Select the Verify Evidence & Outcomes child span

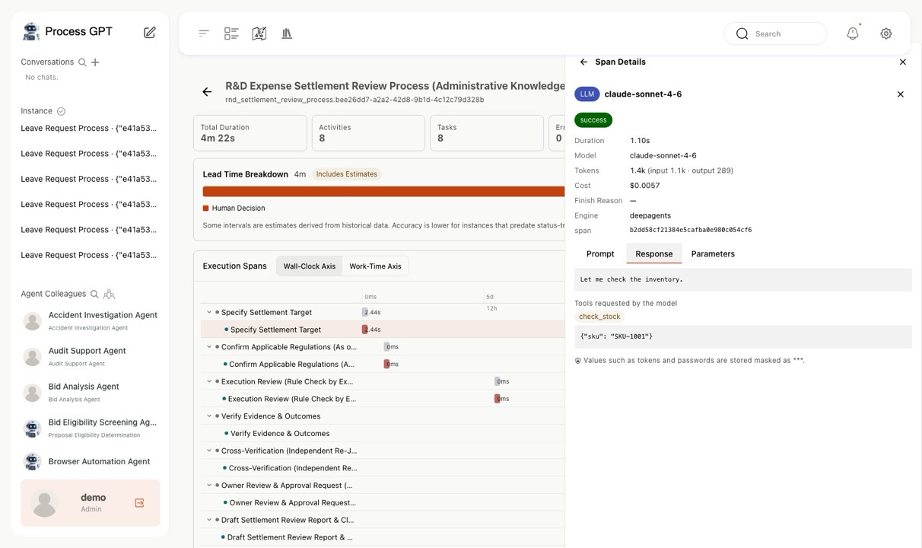coord(281,434)
